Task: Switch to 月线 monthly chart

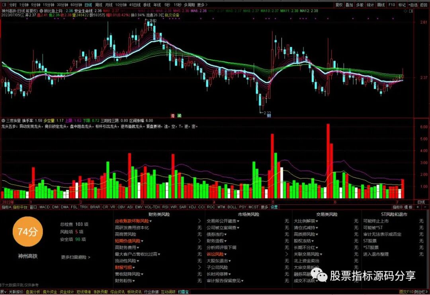Action: 109,5
